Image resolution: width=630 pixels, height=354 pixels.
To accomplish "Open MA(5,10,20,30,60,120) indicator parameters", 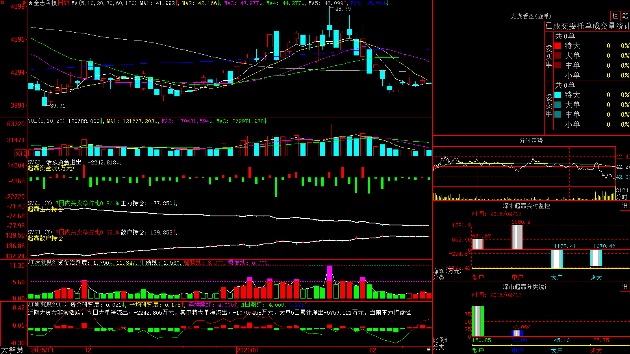I will point(104,3).
